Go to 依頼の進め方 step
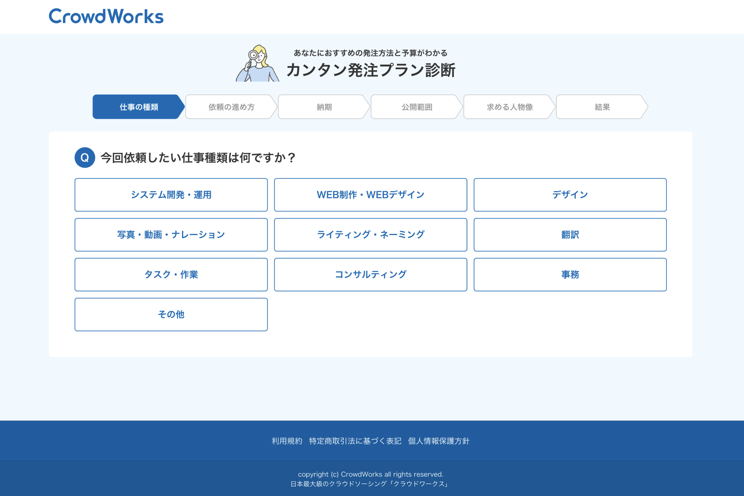Viewport: 744px width, 496px height. [231, 107]
